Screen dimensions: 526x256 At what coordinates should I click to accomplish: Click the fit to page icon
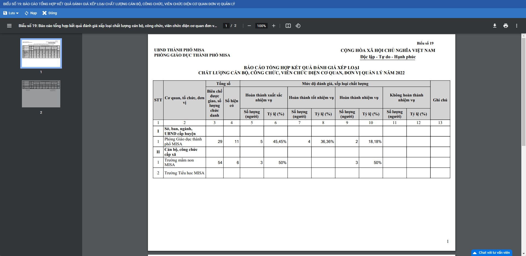tap(288, 26)
